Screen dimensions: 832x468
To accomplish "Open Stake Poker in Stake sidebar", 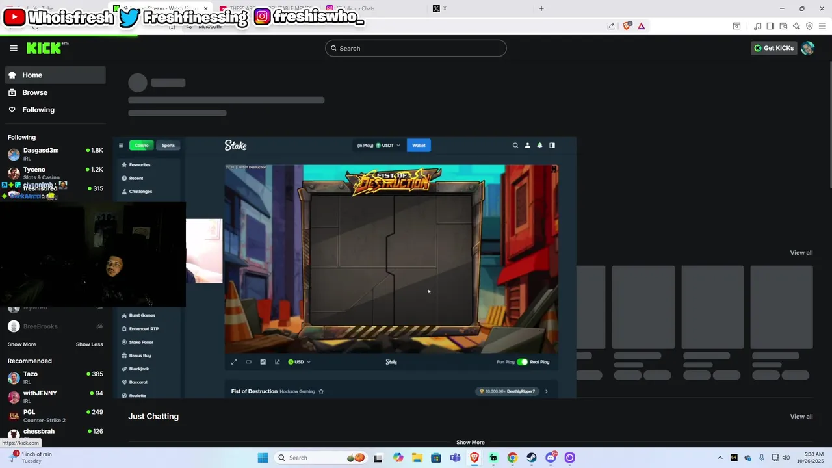I will pos(141,342).
